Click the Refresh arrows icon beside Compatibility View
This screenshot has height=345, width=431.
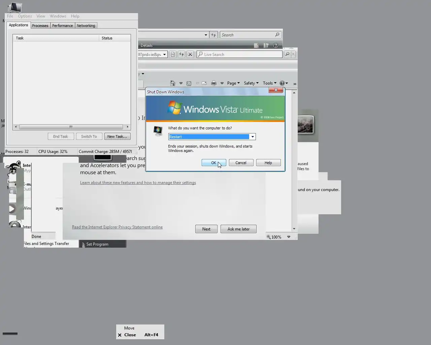181,54
